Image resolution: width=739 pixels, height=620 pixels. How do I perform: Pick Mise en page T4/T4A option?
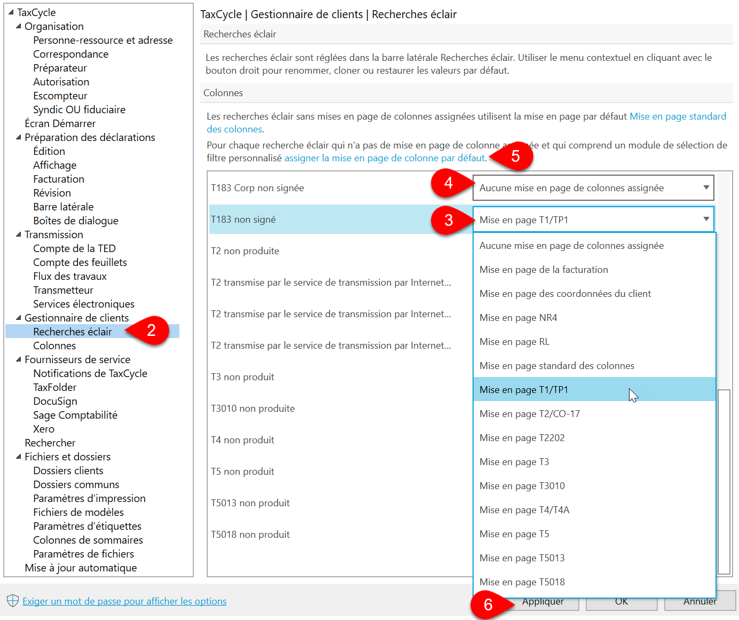pos(594,509)
